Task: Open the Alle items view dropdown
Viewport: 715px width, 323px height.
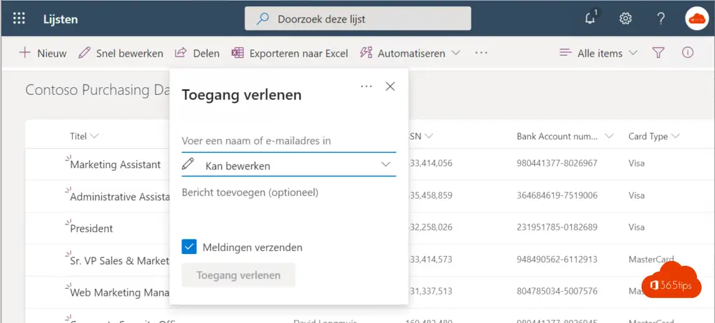Action: [599, 53]
